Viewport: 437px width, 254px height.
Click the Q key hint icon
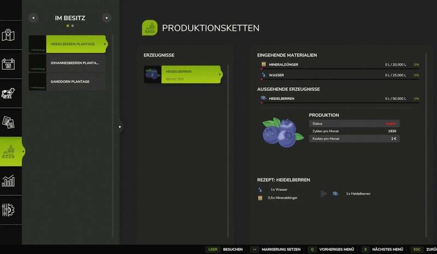pos(312,249)
